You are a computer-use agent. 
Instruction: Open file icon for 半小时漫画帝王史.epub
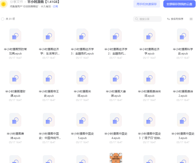[49, 78]
